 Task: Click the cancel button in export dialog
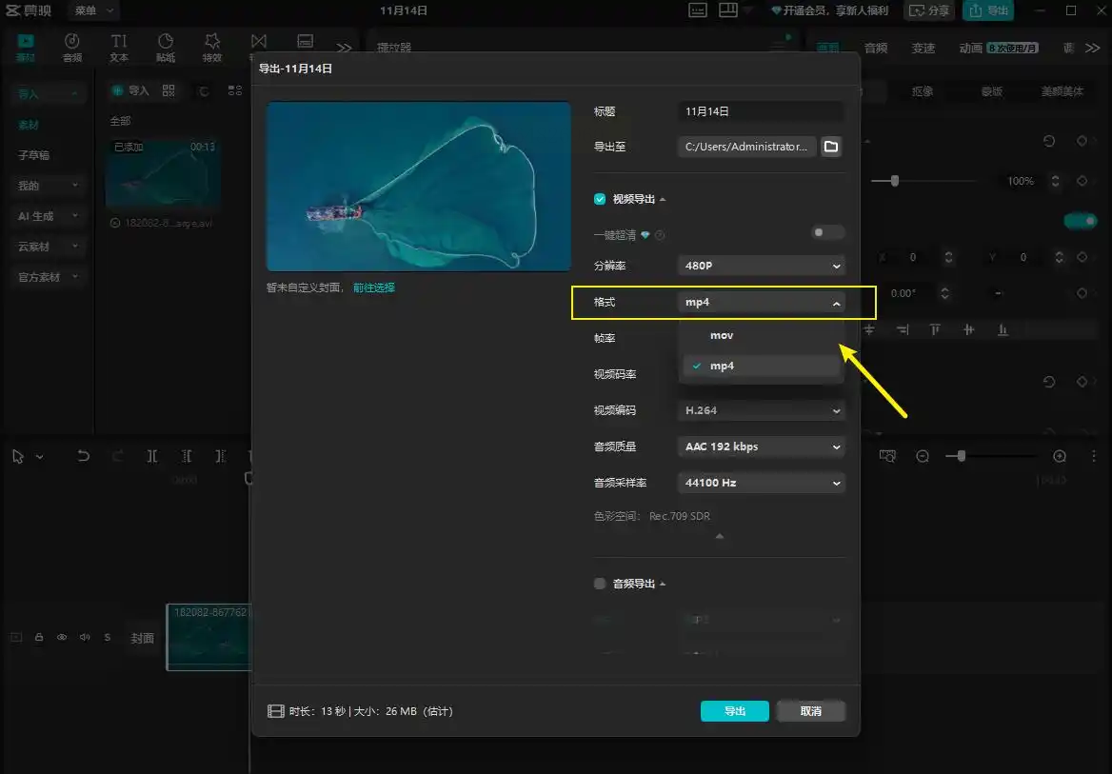[810, 711]
